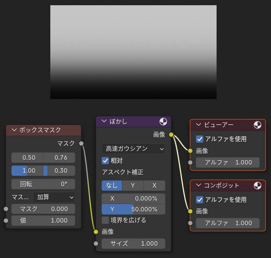The height and width of the screenshot is (258, 271).
Task: Click the 値 1.000 input field
Action: (x=43, y=220)
